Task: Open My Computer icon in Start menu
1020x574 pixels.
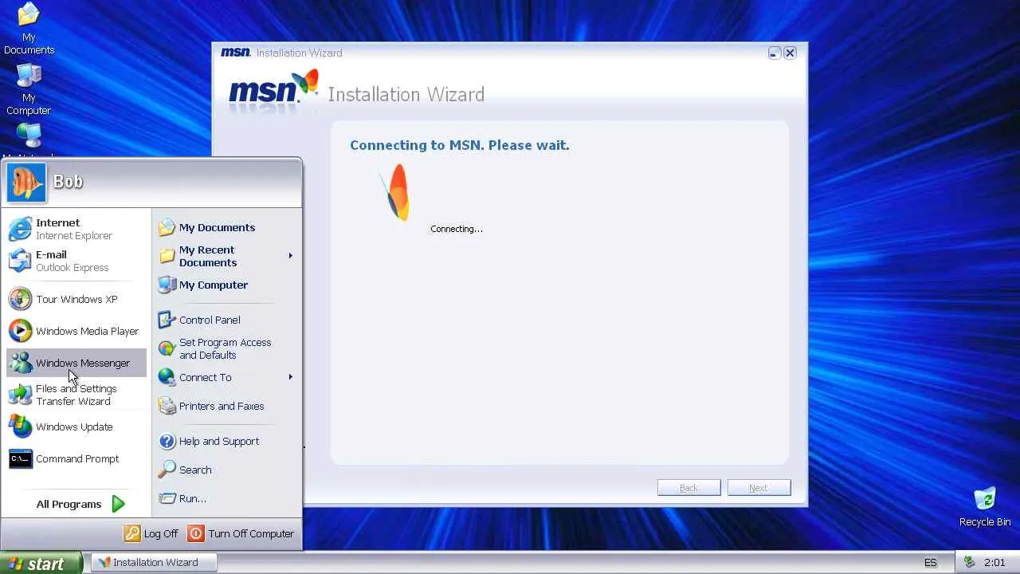Action: tap(167, 285)
